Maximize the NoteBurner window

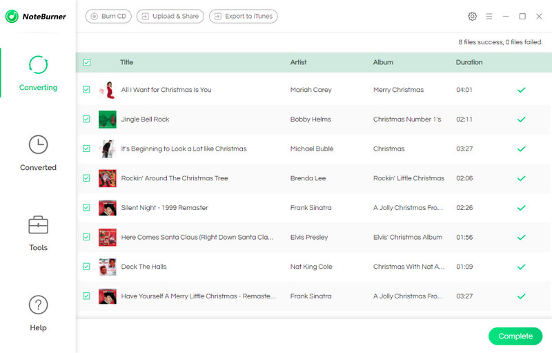coord(522,16)
